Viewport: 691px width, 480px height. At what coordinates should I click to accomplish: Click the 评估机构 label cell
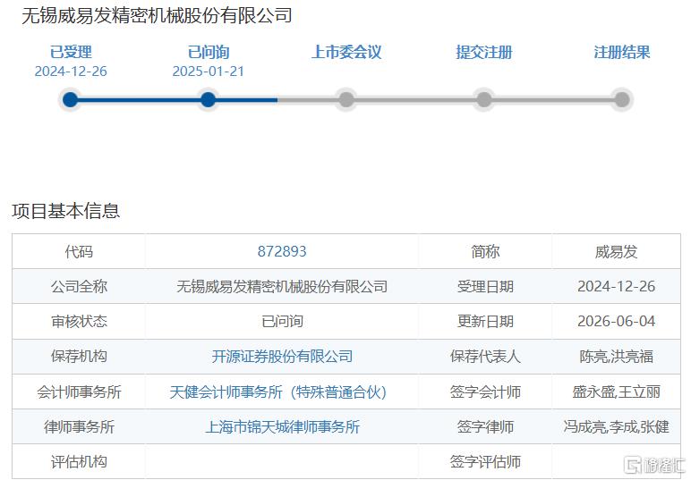[x=79, y=461]
